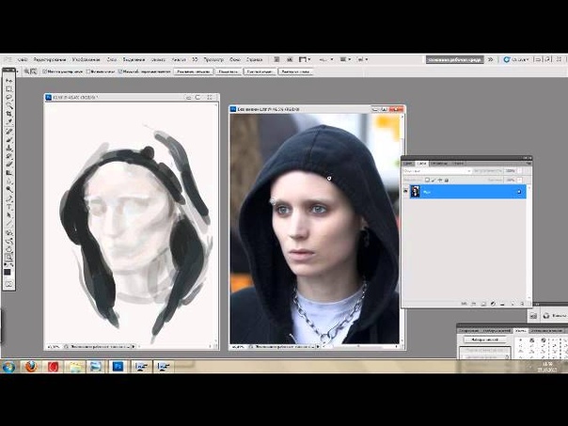Select the Eyedropper tool

pyautogui.click(x=8, y=121)
